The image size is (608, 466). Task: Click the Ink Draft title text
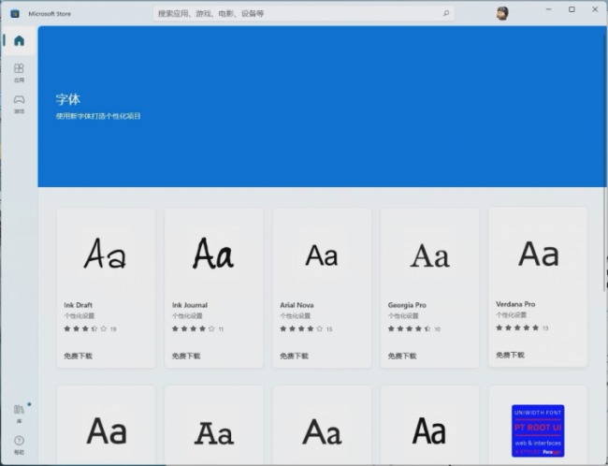[x=78, y=305]
